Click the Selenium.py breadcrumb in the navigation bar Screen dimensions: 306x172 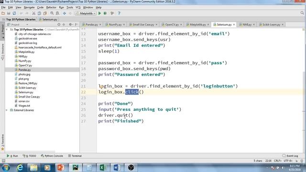click(x=48, y=20)
